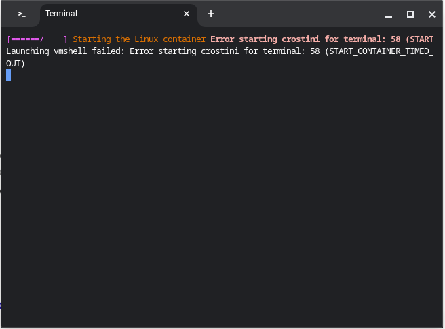Click the word 'vmshell' in the white line
445x329 pixels.
(70, 51)
